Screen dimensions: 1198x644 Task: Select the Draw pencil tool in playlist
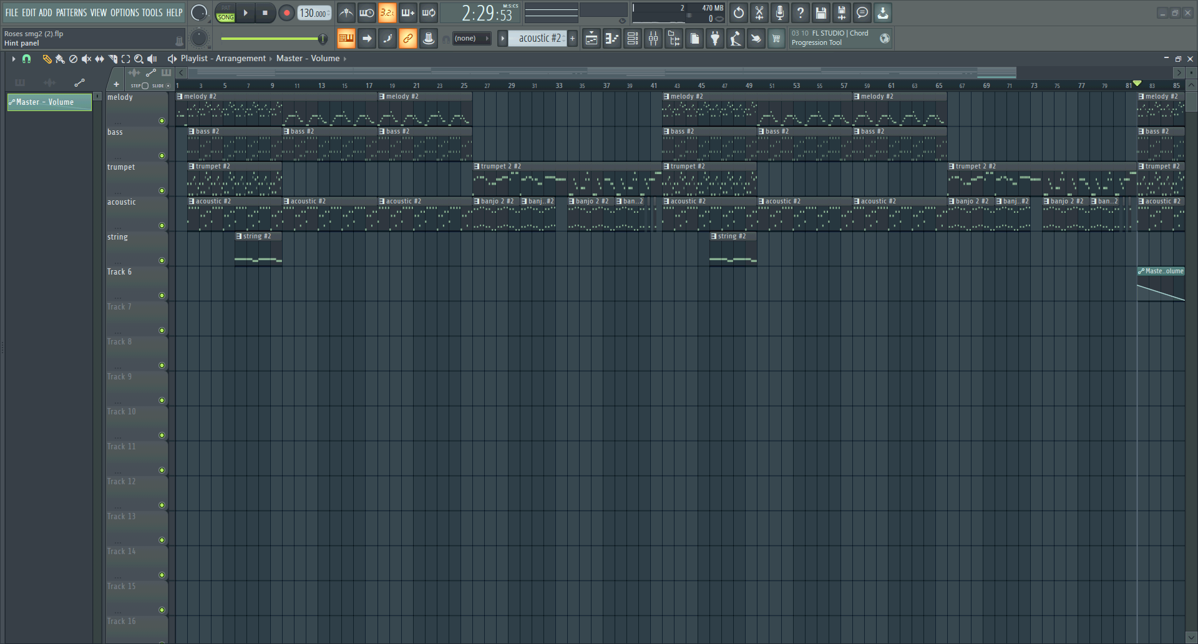point(46,59)
